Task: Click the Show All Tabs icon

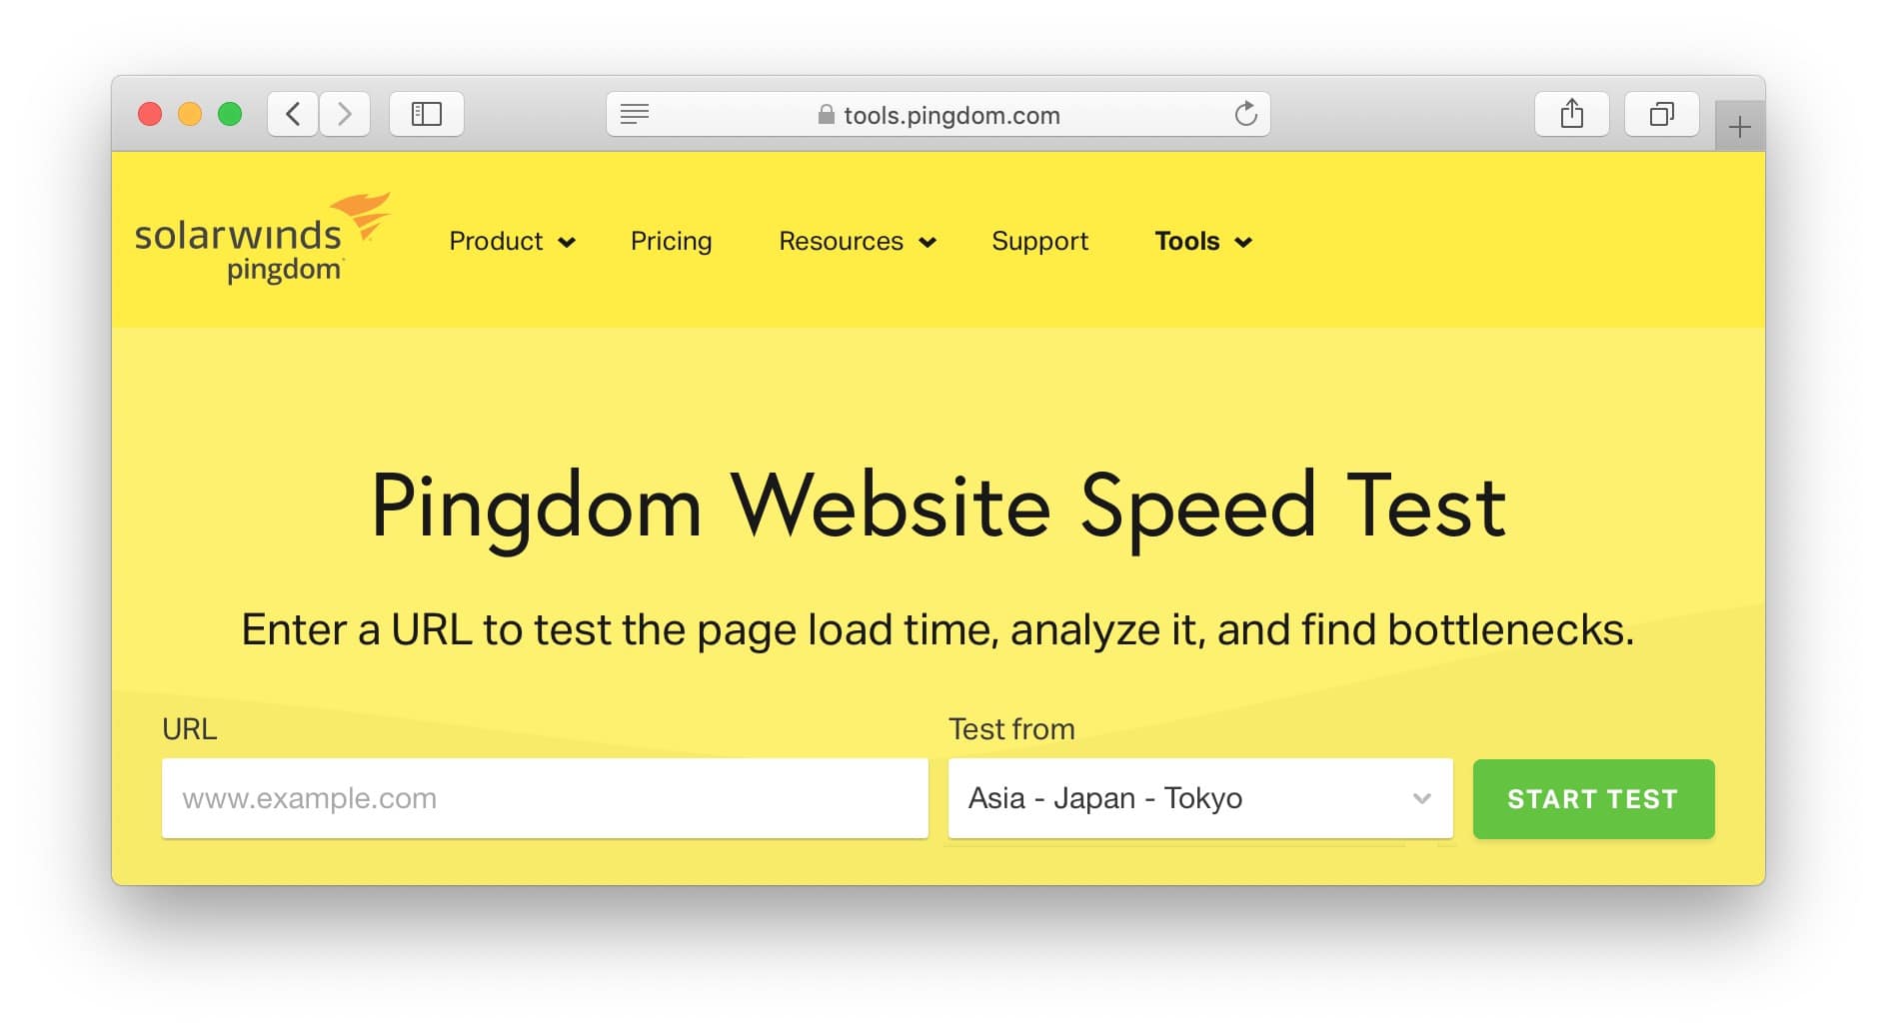Action: point(1661,114)
